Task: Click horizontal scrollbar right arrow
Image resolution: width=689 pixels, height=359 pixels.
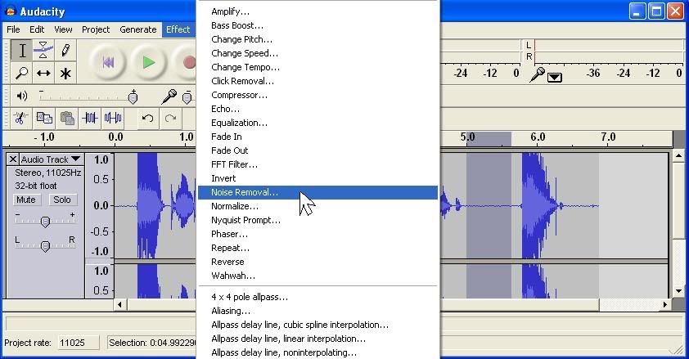Action: tap(665, 304)
